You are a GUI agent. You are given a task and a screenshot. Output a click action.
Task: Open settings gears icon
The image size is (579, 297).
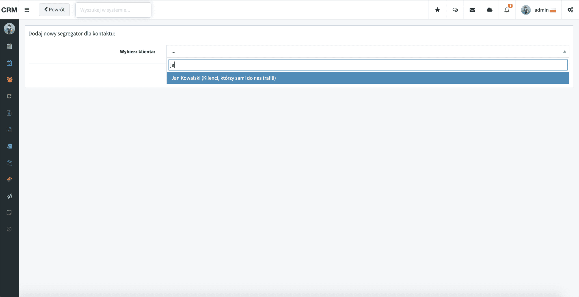coord(571,10)
